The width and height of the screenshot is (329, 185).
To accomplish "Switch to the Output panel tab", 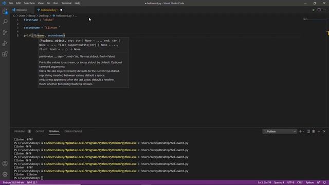I will tap(40, 132).
